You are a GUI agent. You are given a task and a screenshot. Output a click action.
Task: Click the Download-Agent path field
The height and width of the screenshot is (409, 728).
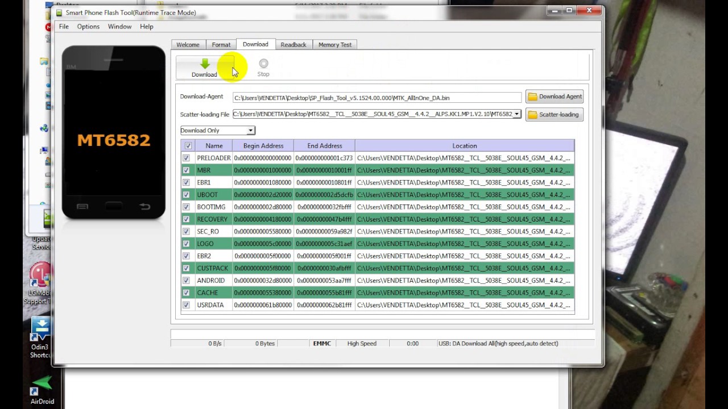pos(377,98)
